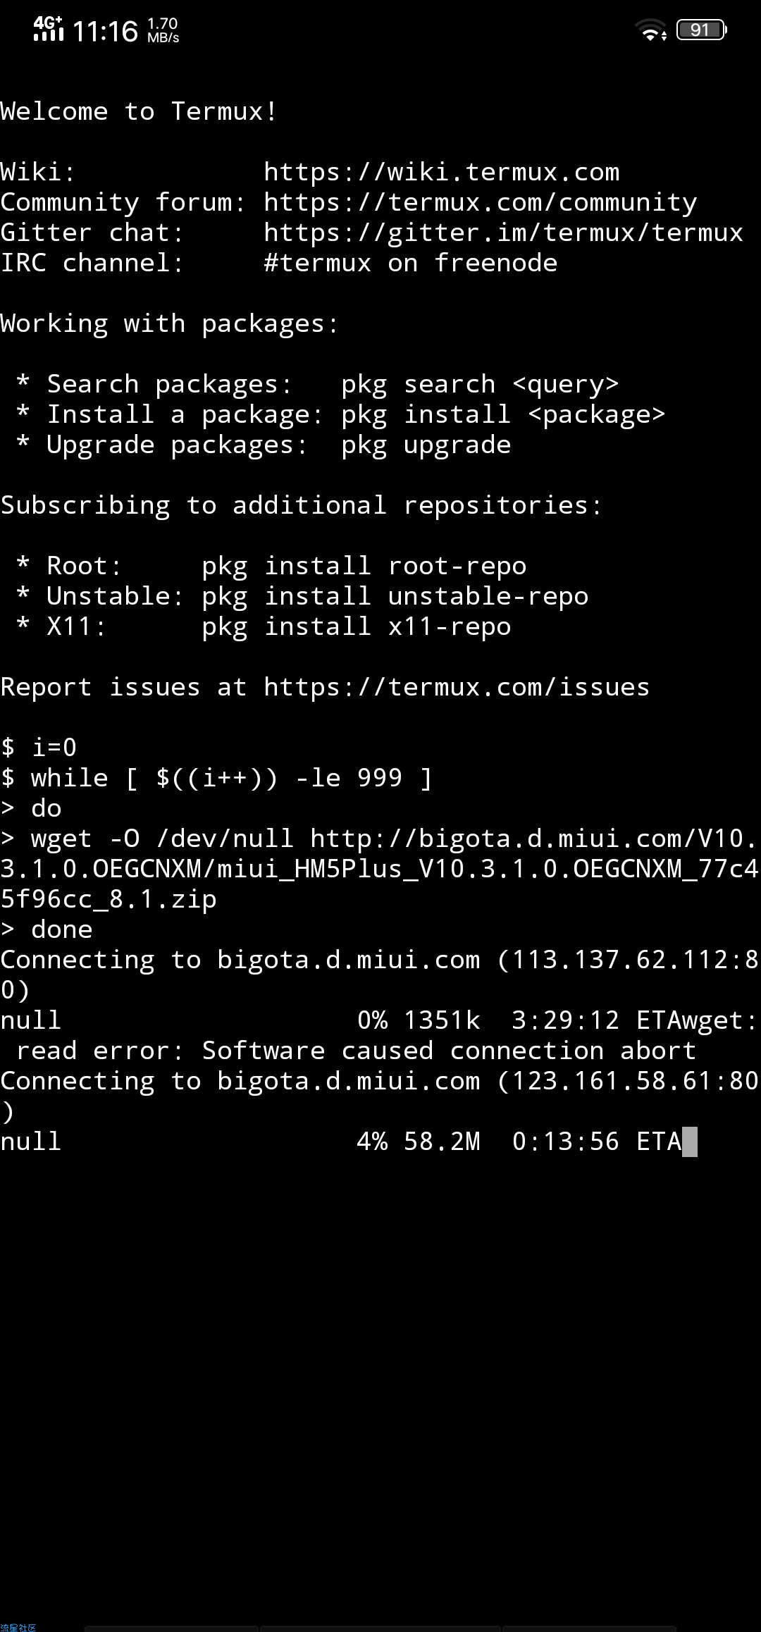Tap the "pkg install x11-repo" command text
Viewport: 761px width, 1632px height.
[357, 627]
